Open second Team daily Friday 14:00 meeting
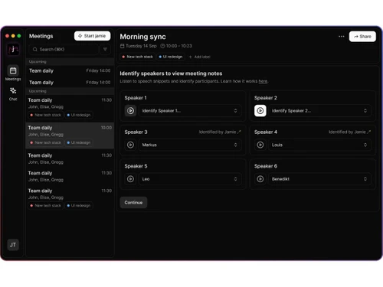This screenshot has height=287, width=383. click(70, 83)
